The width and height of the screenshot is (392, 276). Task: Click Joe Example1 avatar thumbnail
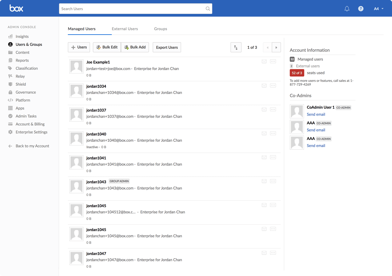coord(76,67)
